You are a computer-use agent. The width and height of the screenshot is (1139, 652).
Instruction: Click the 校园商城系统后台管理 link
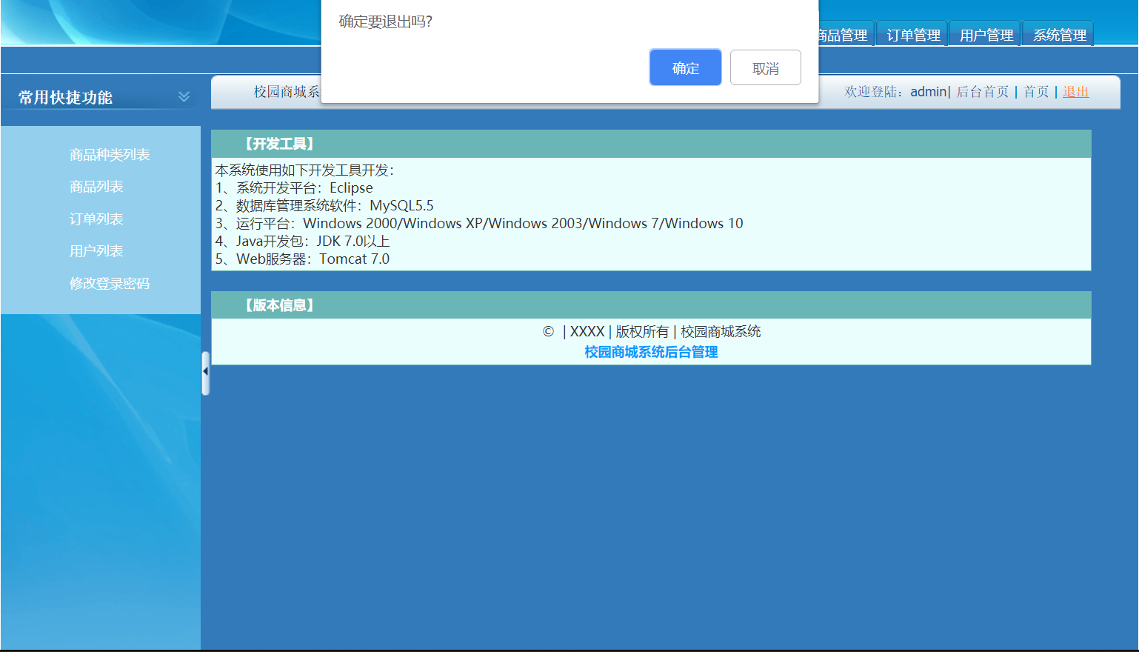[x=651, y=352]
